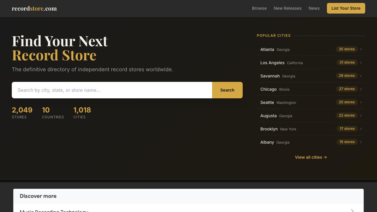
Task: Expand the Music Recording Technology item
Action: (352, 210)
